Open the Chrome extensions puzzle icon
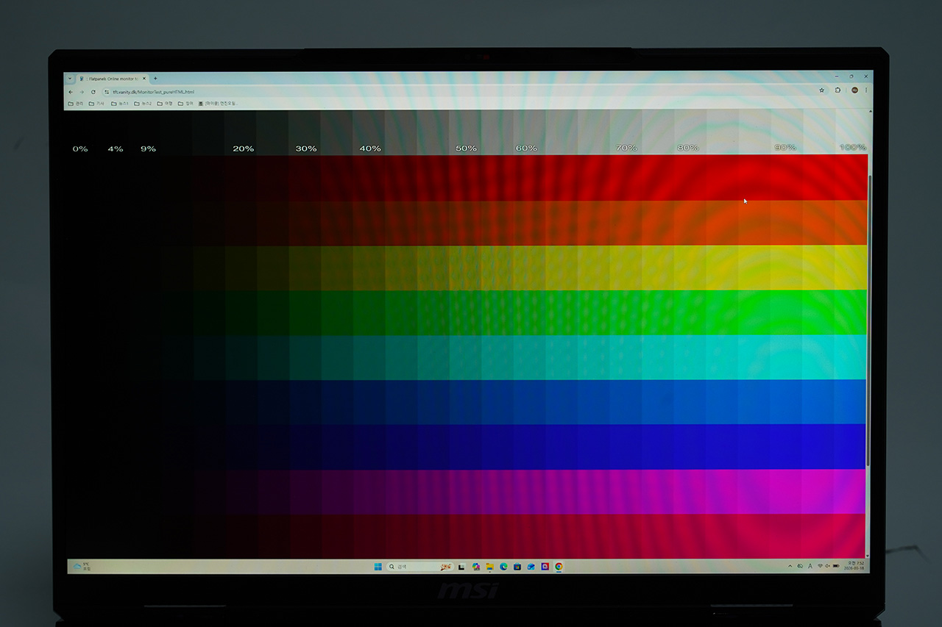Image resolution: width=942 pixels, height=627 pixels. (x=838, y=90)
